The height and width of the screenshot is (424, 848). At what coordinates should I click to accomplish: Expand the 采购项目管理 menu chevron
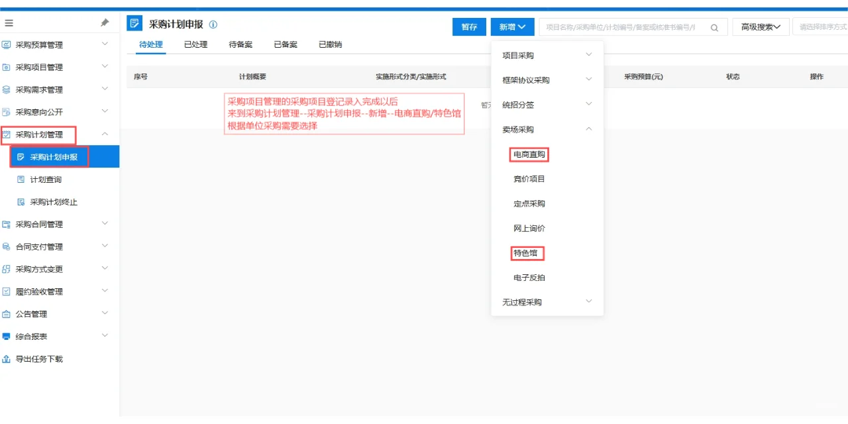[x=105, y=67]
